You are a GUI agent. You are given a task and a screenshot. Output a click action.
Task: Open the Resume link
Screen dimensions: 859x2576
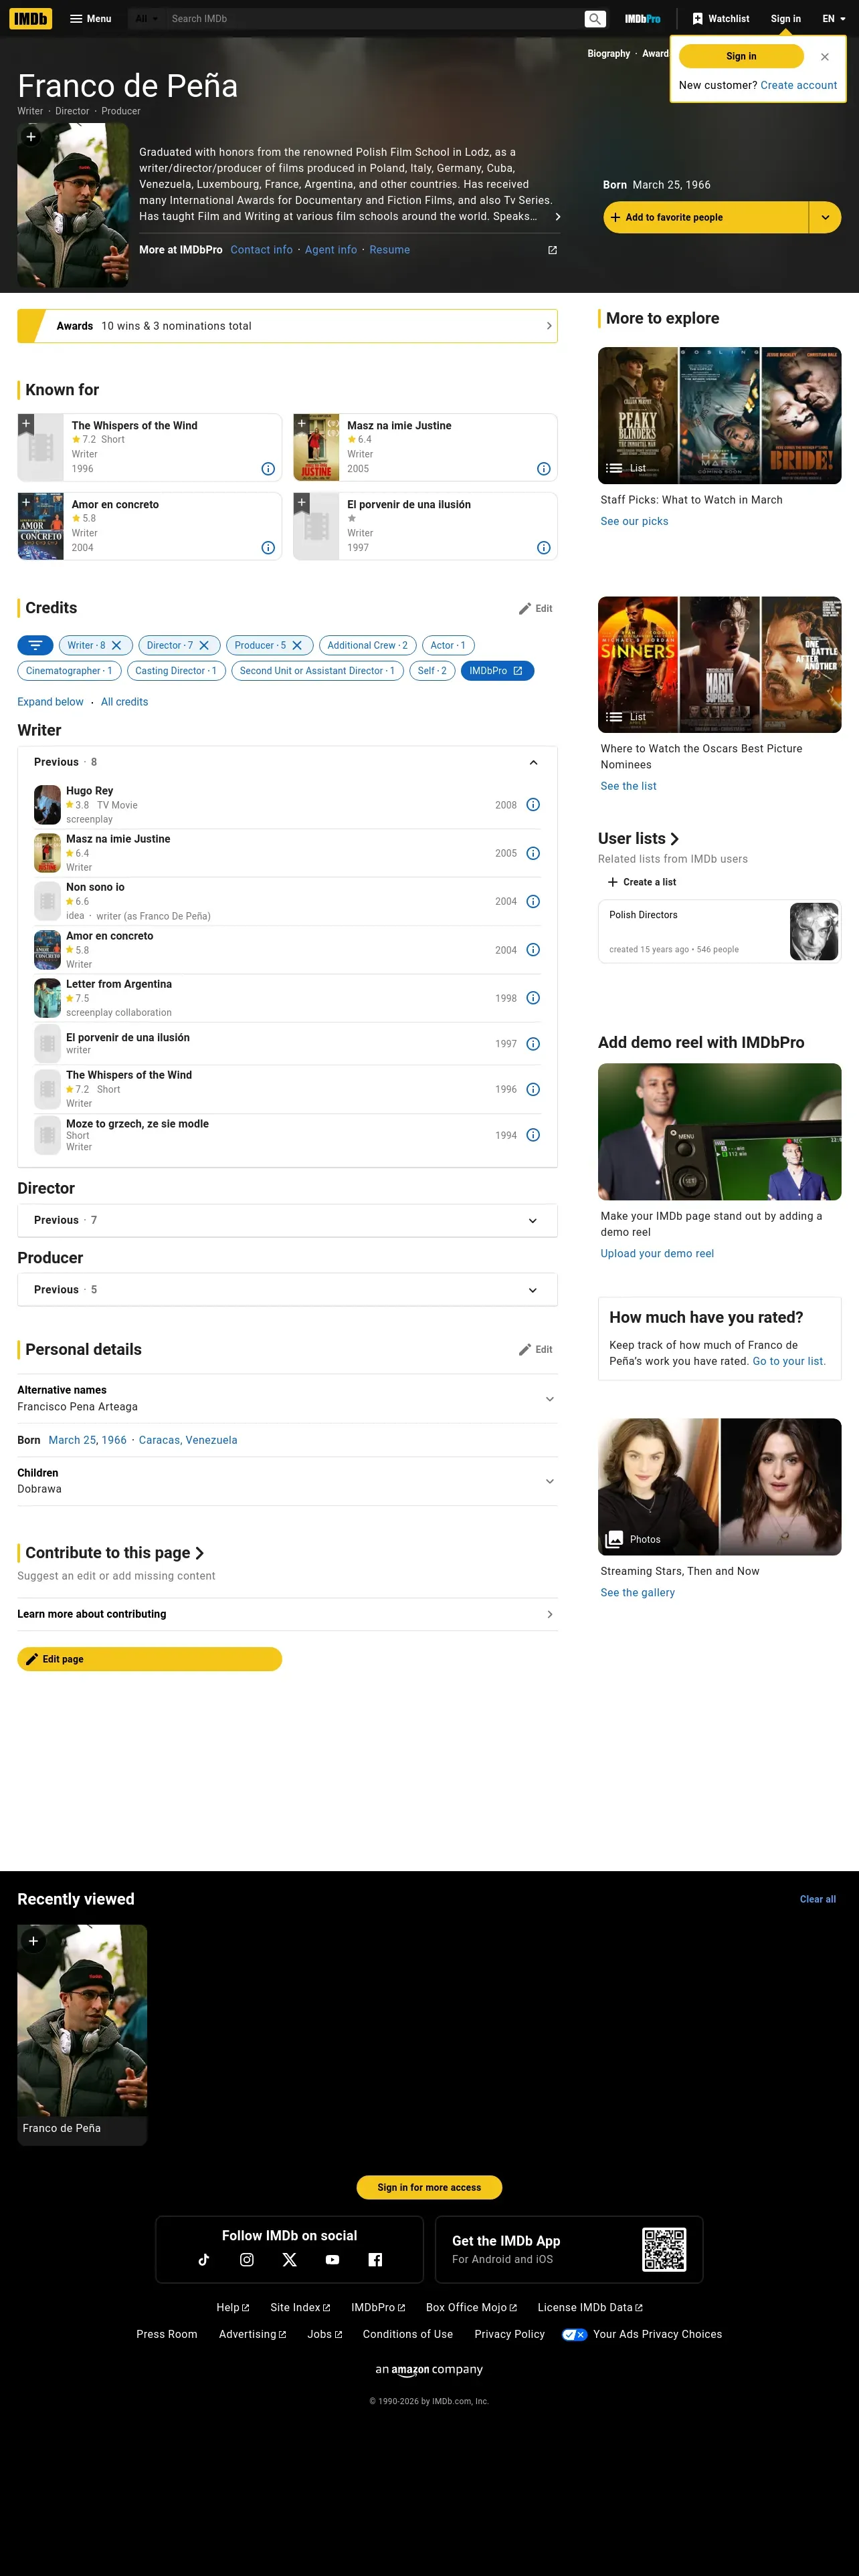[389, 250]
